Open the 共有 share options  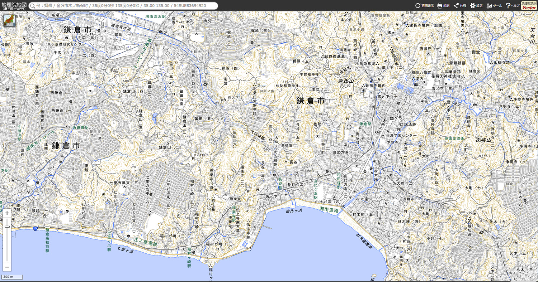click(460, 6)
